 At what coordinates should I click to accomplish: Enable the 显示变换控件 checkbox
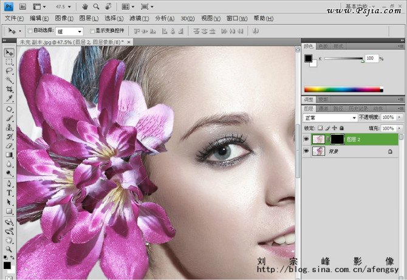(x=92, y=30)
